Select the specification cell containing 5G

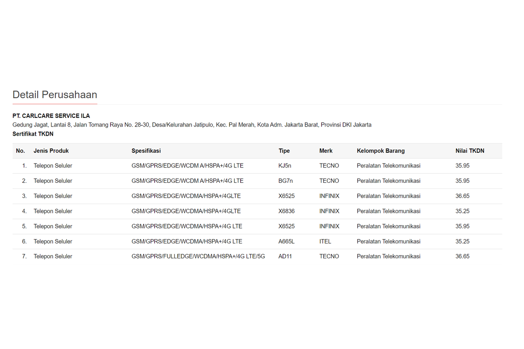[198, 257]
